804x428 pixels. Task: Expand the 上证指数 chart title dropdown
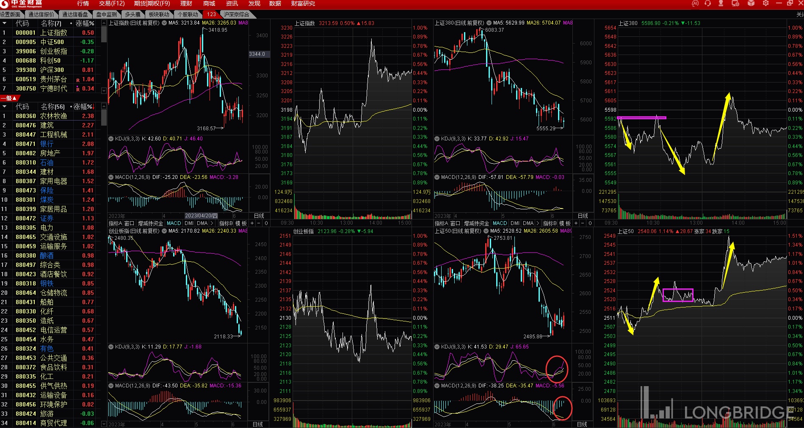click(164, 23)
